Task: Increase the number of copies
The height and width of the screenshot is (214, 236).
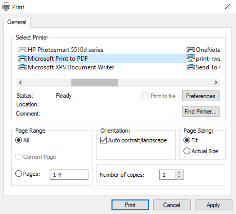Action: [x=179, y=172]
